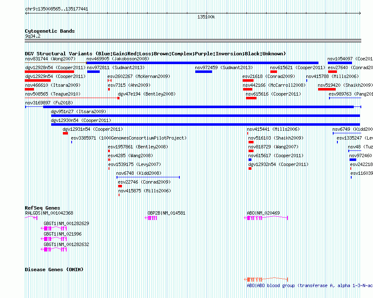
Task: Click esv1539175 (Levy2007) label
Action: point(135,164)
